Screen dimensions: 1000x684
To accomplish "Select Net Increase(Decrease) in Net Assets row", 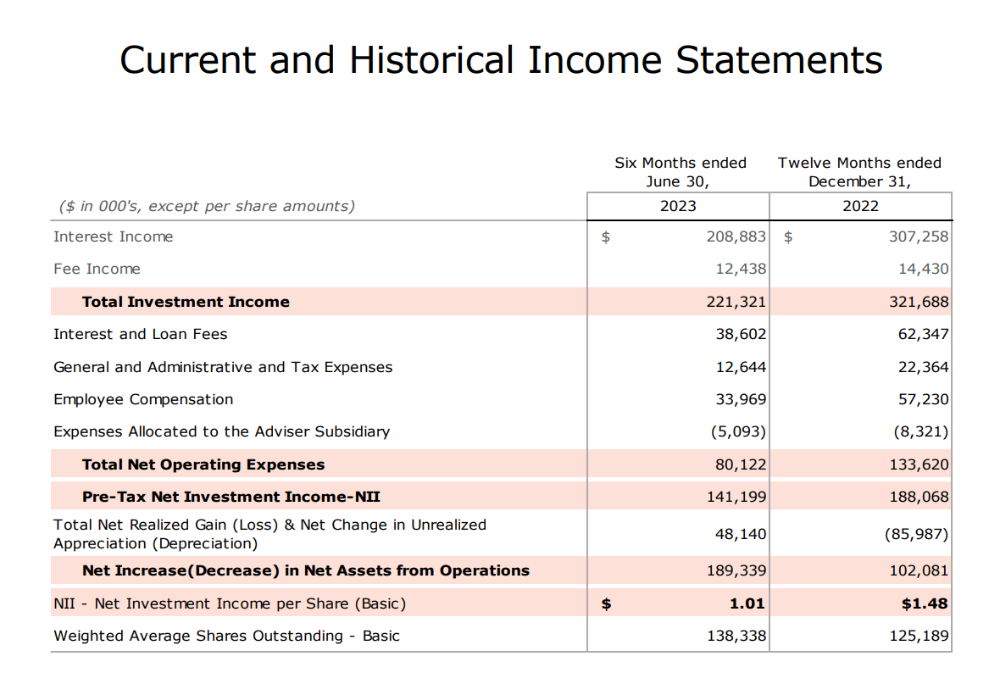I will coord(502,570).
